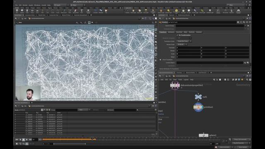This screenshot has height=149, width=265.
Task: Create a Point Light from the shelf
Action: coord(133,11)
